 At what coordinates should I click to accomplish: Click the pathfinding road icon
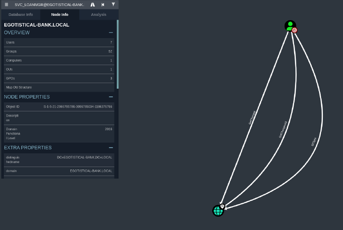93,4
